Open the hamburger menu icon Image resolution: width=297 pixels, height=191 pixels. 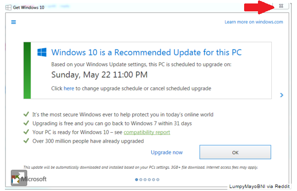point(13,22)
